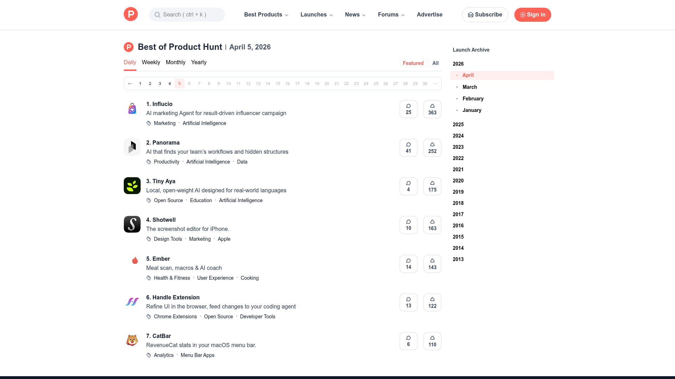
Task: Select the Daily tab
Action: pos(130,62)
